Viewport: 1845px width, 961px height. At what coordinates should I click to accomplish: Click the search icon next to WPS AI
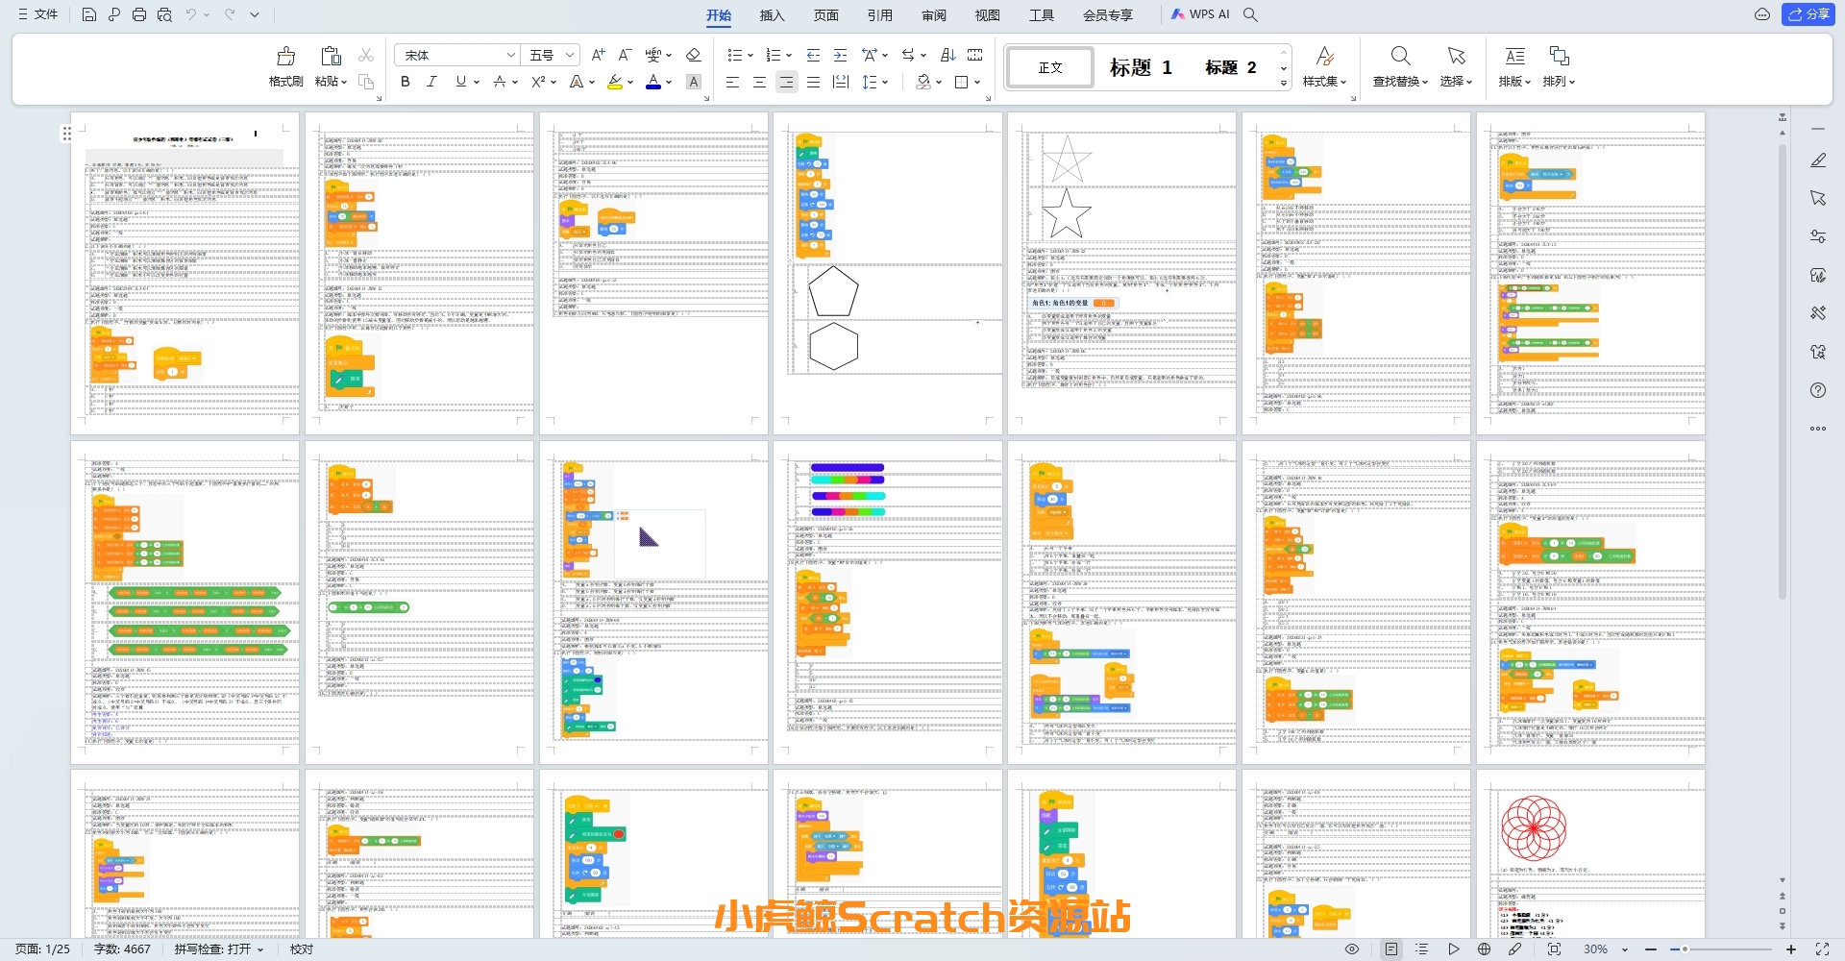click(1250, 14)
